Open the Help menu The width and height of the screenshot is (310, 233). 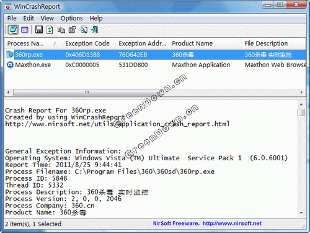(x=96, y=18)
